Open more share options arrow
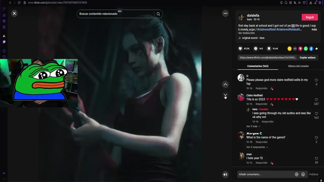Viewport: 324px width, 182px height. [x=316, y=49]
